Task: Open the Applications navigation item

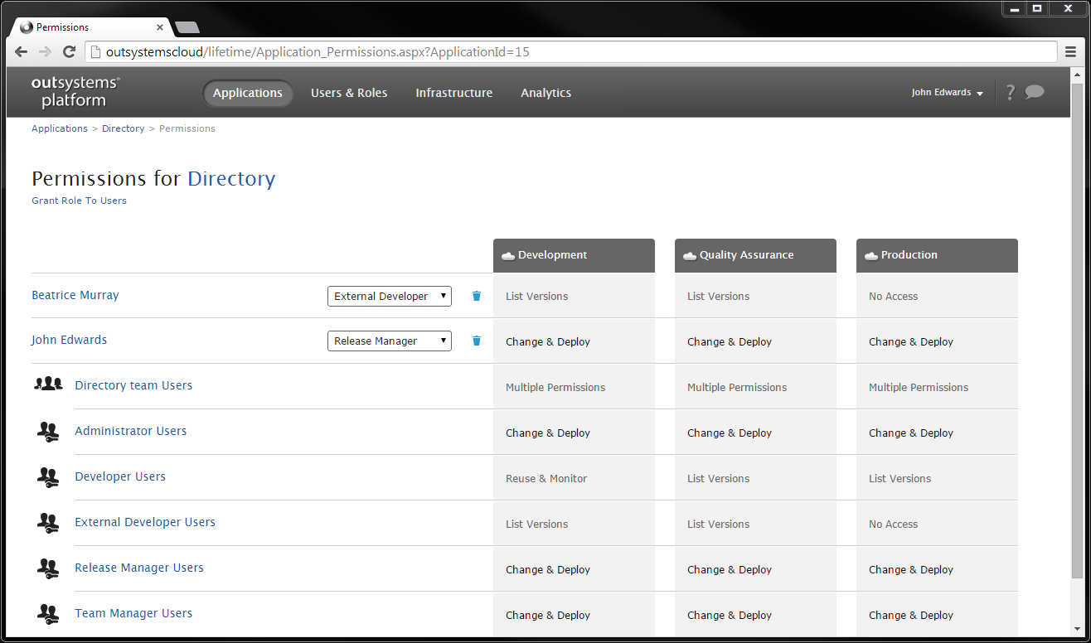Action: (x=247, y=93)
